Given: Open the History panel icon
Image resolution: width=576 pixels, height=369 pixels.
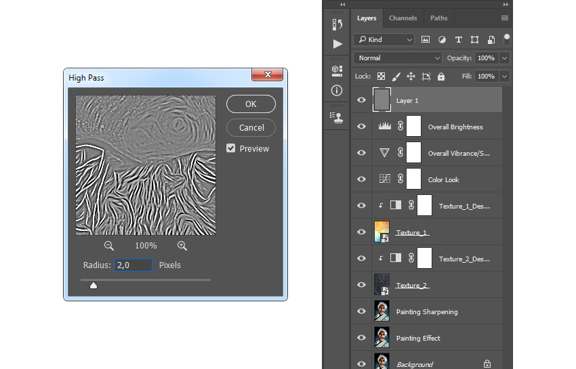Looking at the screenshot, I should (x=337, y=24).
